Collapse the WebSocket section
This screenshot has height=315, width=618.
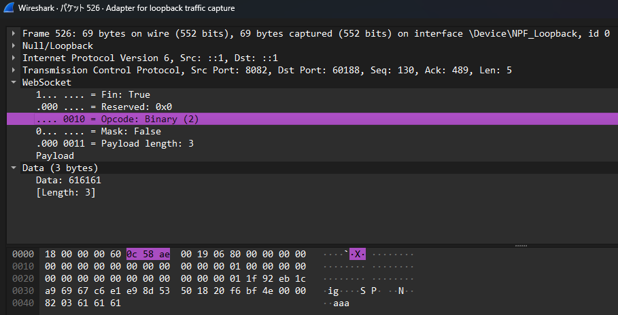[14, 82]
